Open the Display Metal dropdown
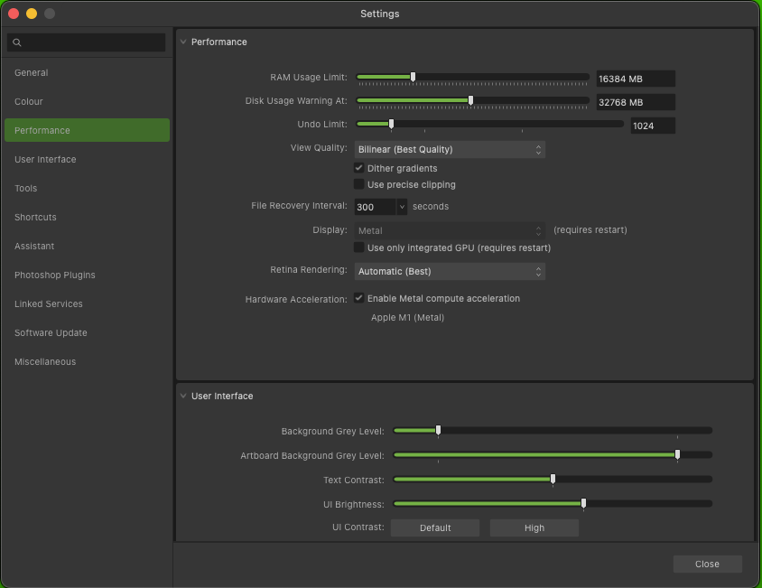Screen dimensions: 762x588 450,230
